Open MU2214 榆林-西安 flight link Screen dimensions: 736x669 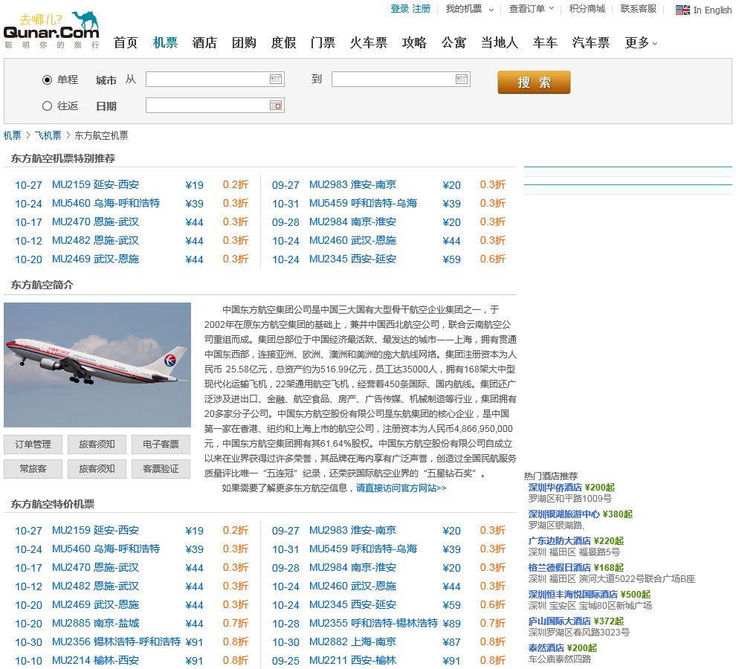point(96,661)
